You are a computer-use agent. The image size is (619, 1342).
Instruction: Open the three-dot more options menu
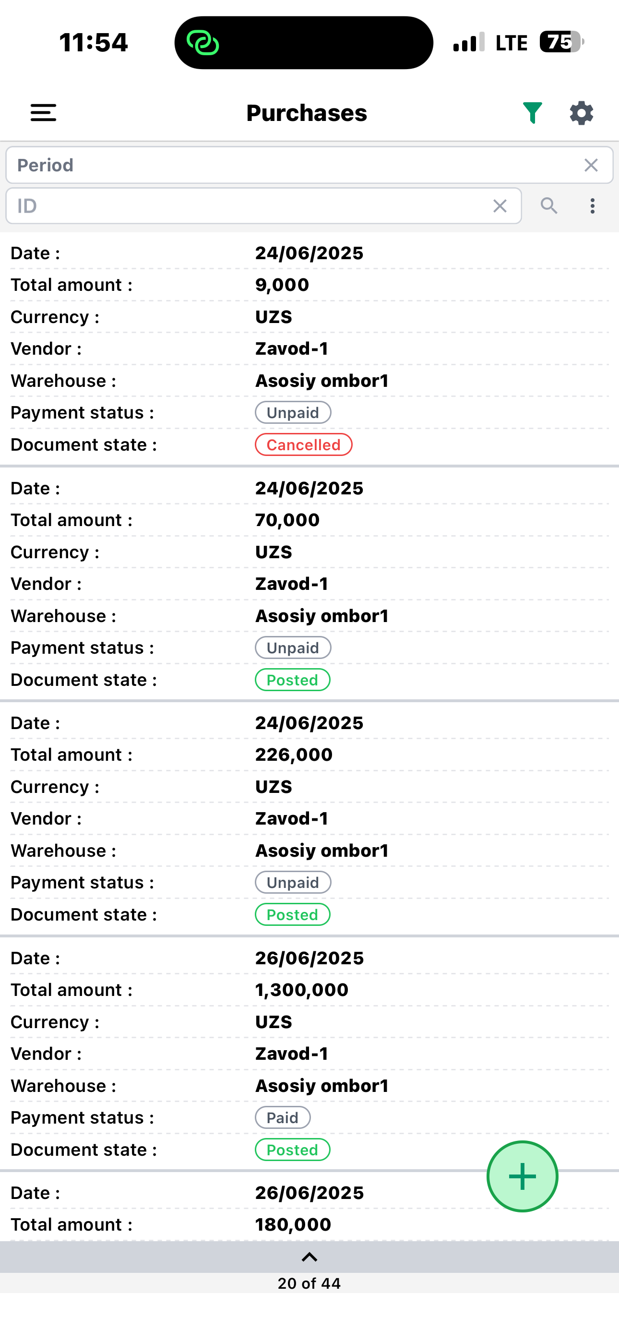click(x=593, y=206)
